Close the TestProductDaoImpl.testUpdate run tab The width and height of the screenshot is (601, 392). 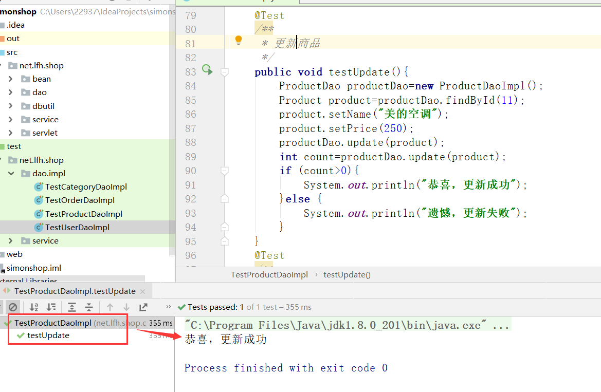(x=142, y=292)
